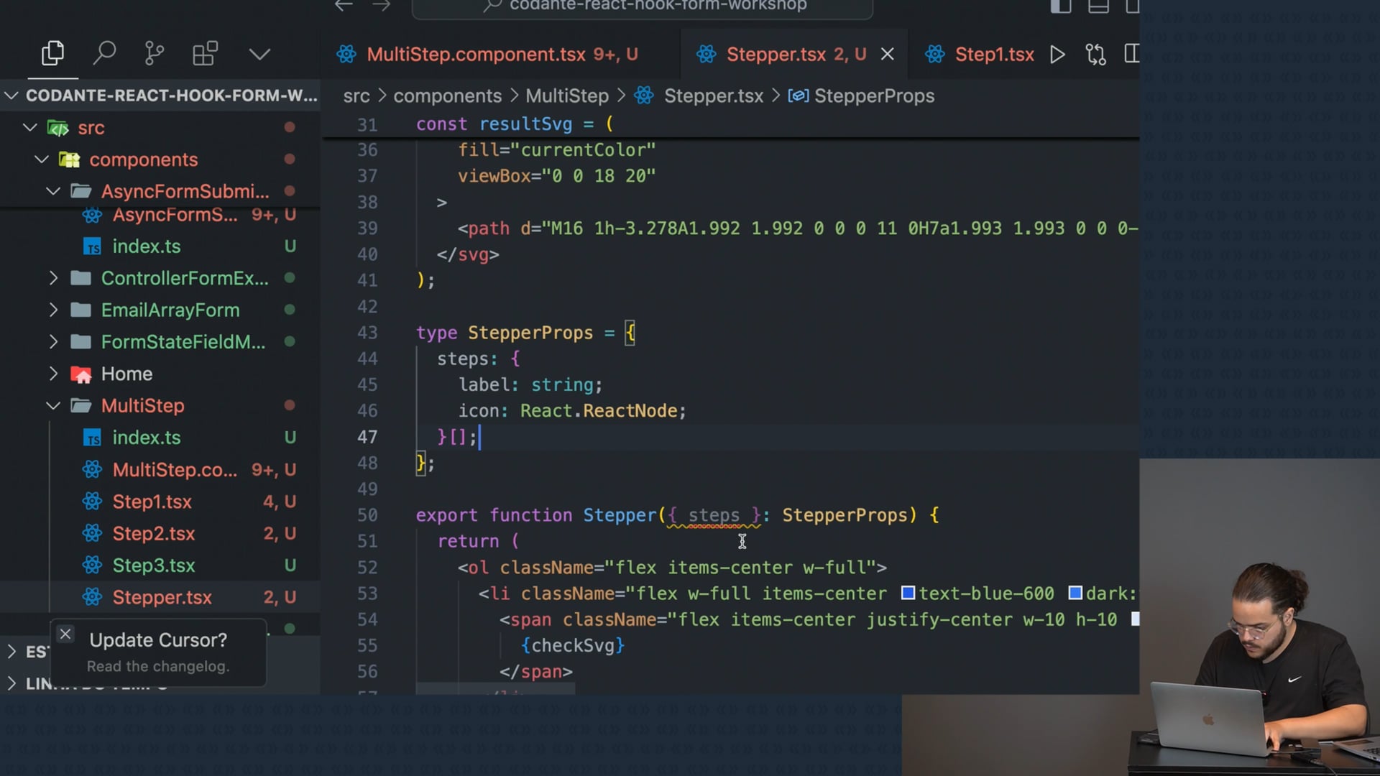Expand the Home folder

(x=53, y=374)
